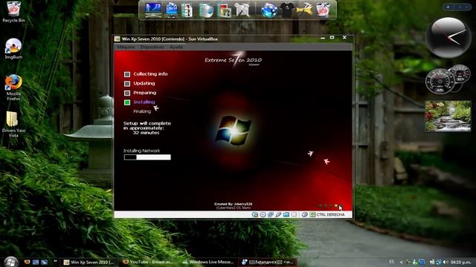
Task: Click the VirtualBox mouse integration status icon
Action: click(304, 214)
